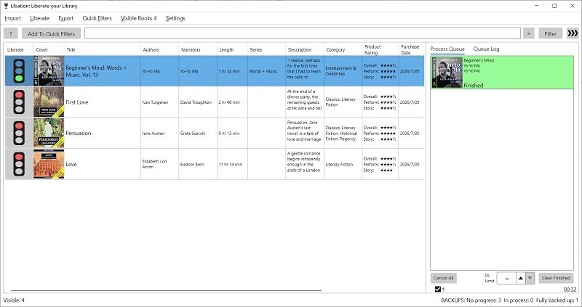Click the 'Literary Fiction' category of Love
Image resolution: width=582 pixels, height=307 pixels.
tap(339, 164)
